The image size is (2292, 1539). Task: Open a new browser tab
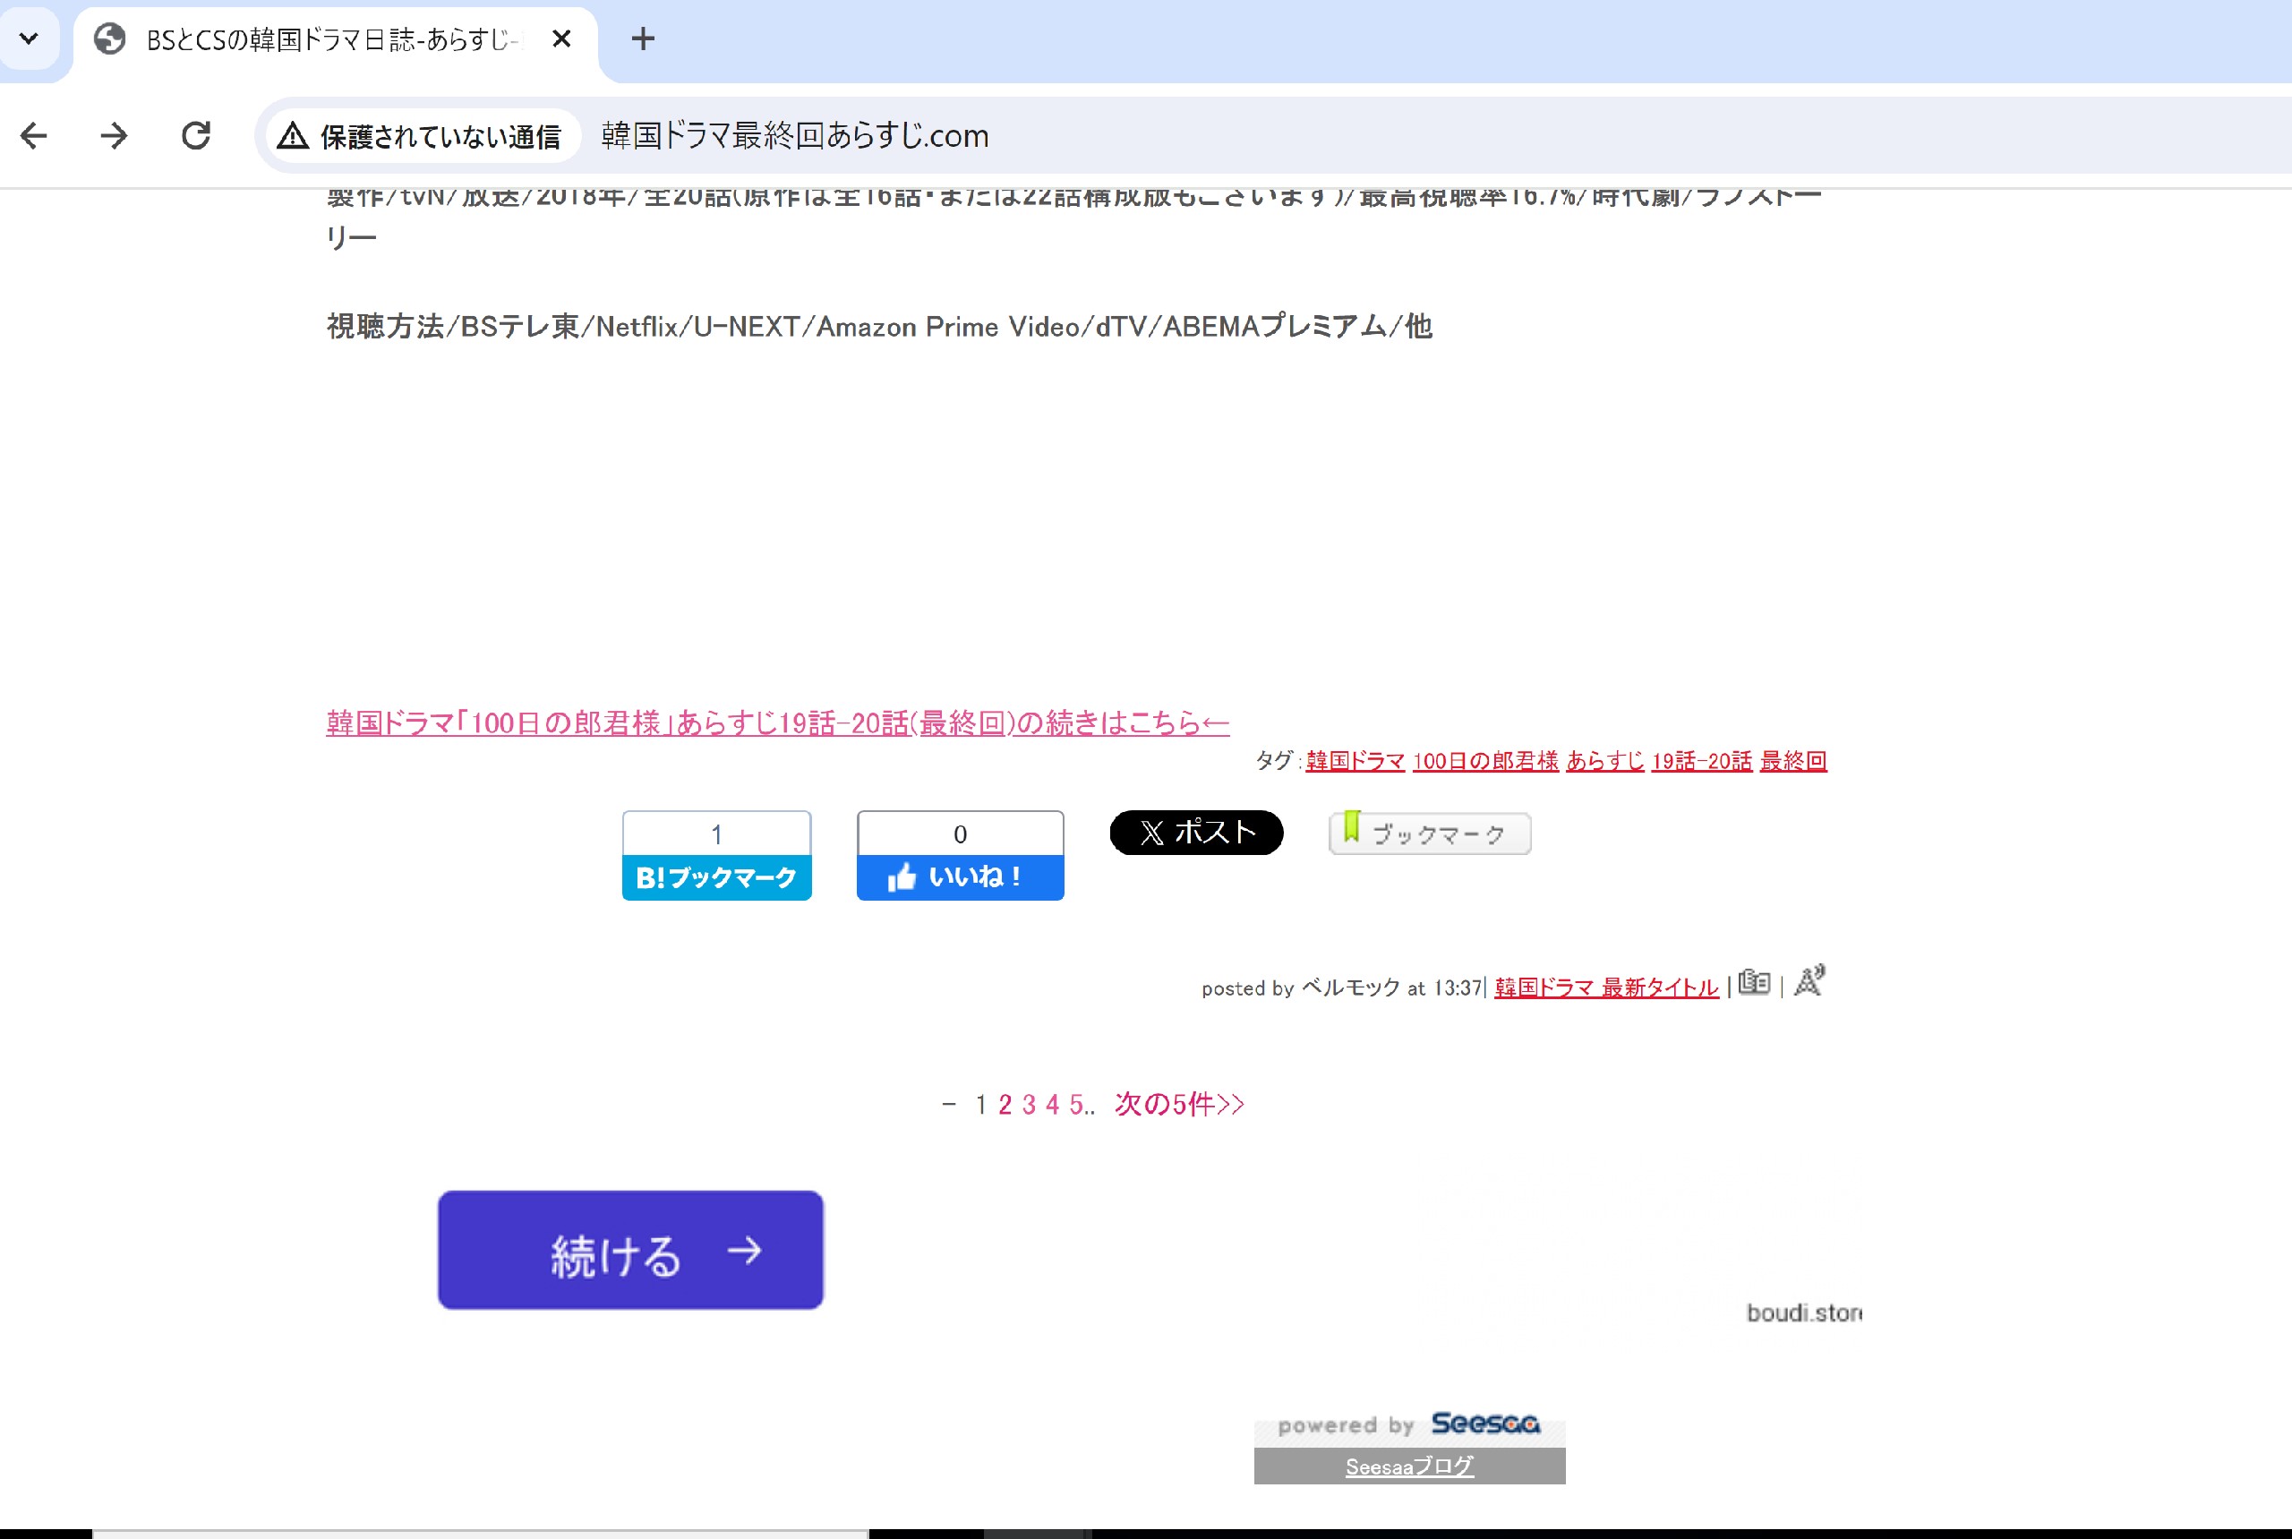[x=643, y=39]
